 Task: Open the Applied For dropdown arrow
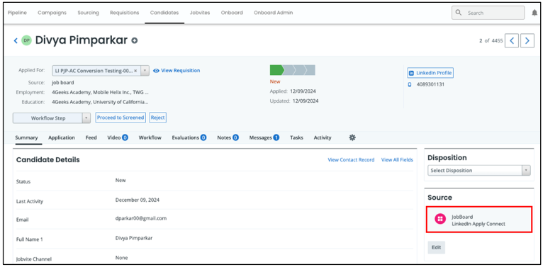(x=145, y=71)
